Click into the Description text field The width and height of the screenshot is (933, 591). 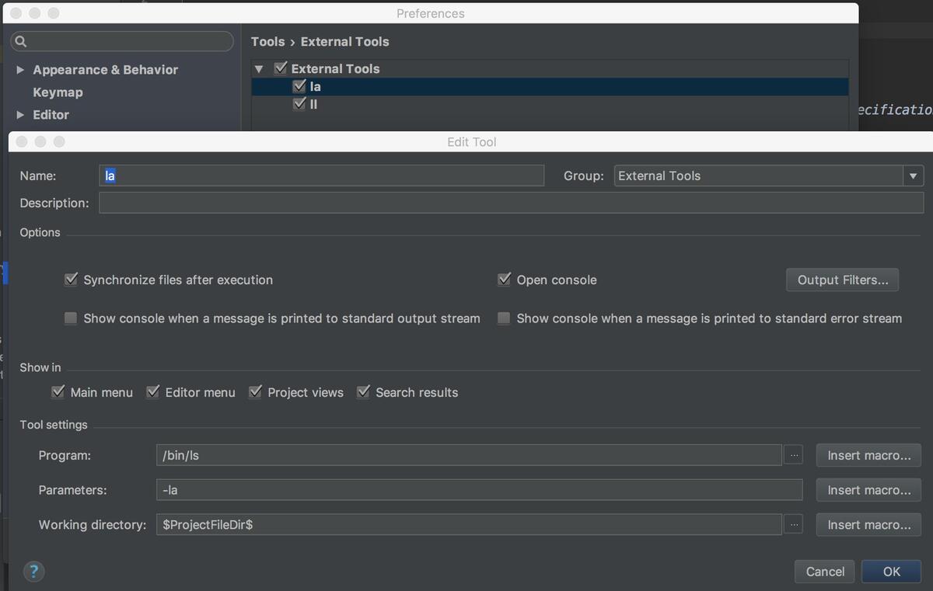point(511,203)
